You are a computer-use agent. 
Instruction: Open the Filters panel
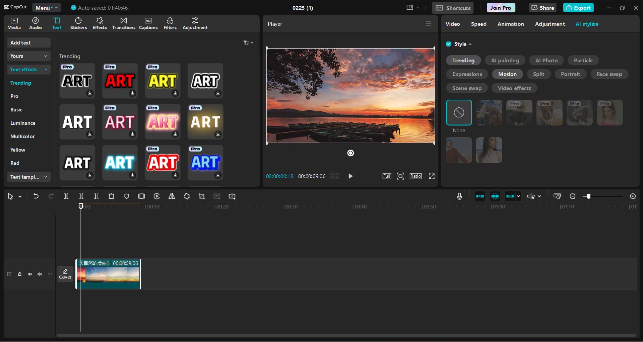pos(170,23)
